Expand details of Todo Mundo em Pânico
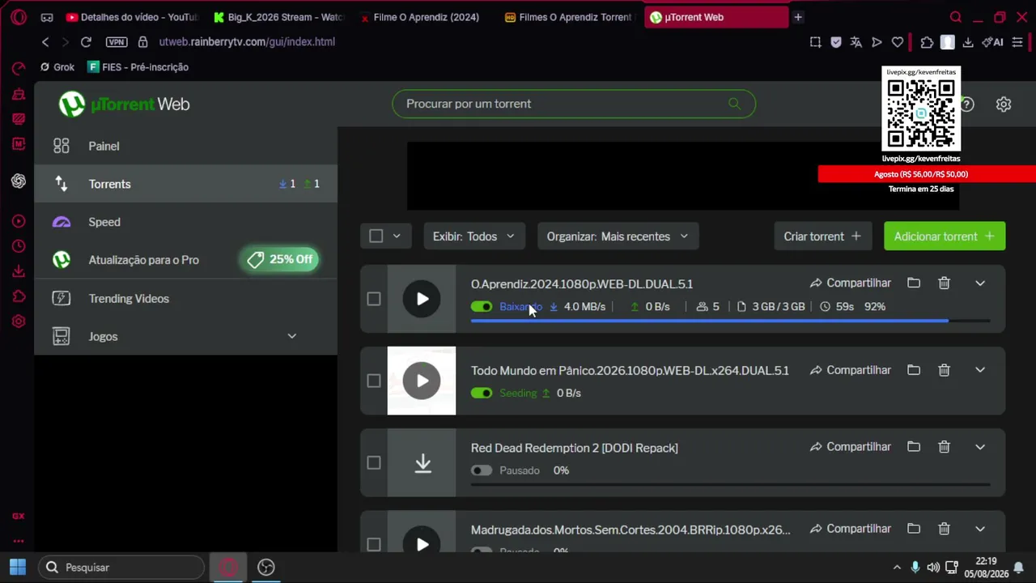Image resolution: width=1036 pixels, height=583 pixels. point(980,370)
